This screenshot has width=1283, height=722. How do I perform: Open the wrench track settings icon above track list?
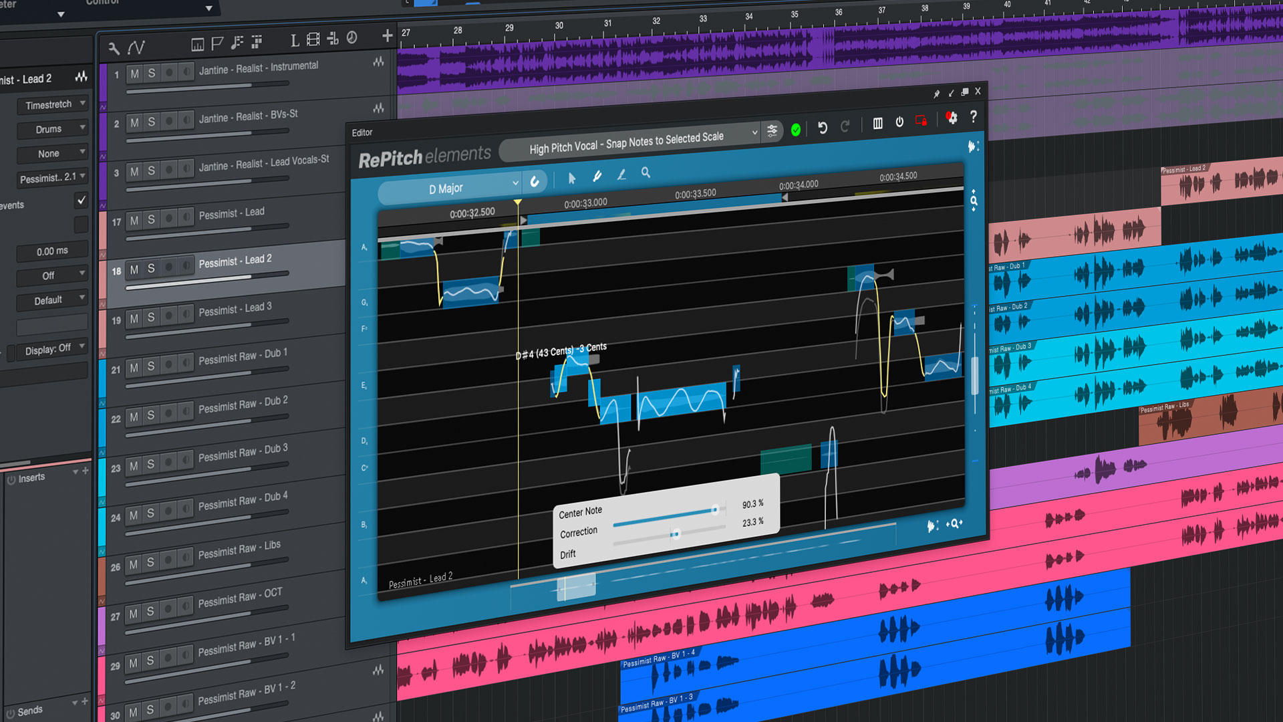click(x=114, y=48)
